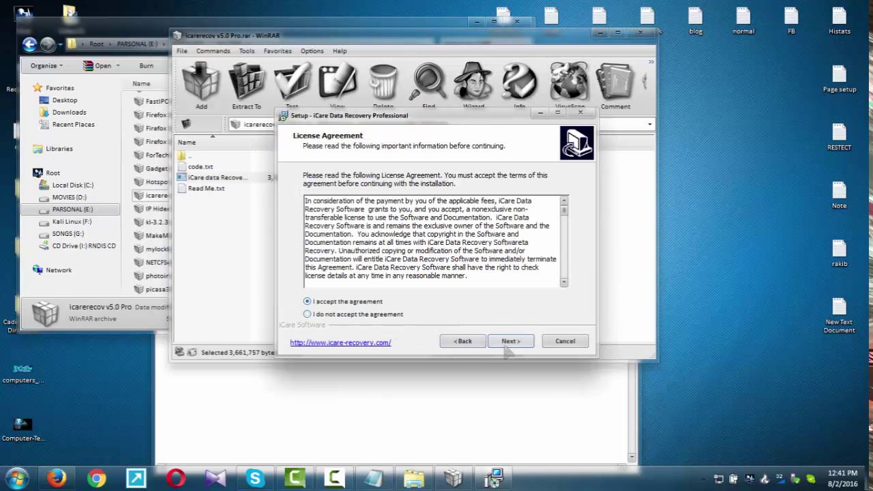Viewport: 873px width, 491px height.
Task: Open the Help menu in WinRAR
Action: 340,51
